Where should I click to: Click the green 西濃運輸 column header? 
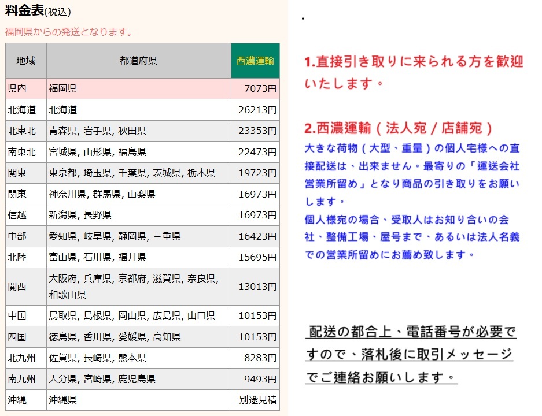[x=255, y=60]
